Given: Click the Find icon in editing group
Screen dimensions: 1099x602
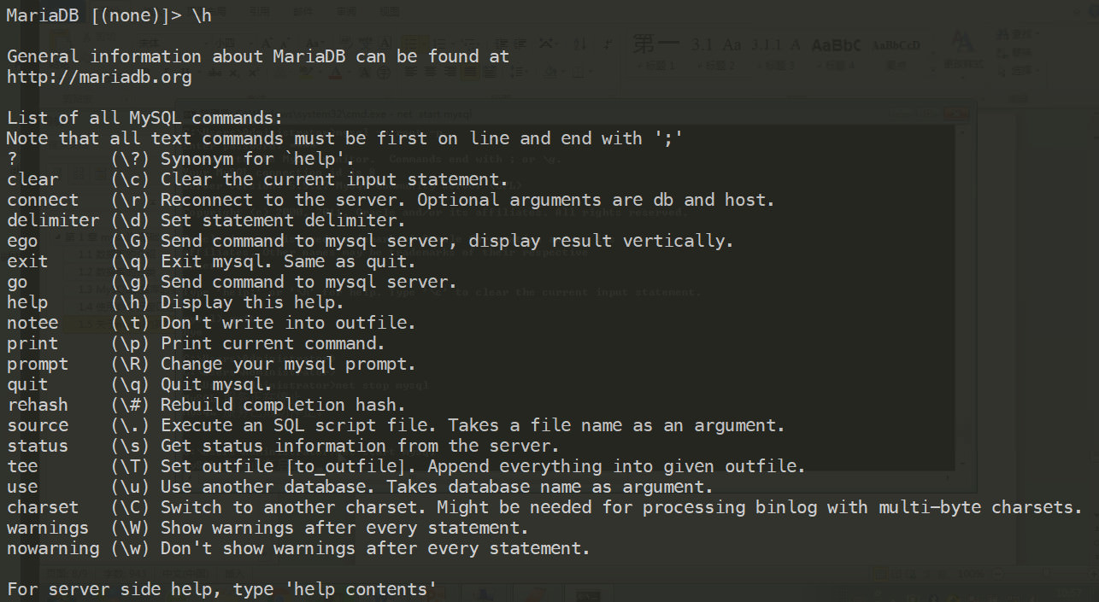Looking at the screenshot, I should point(1002,34).
